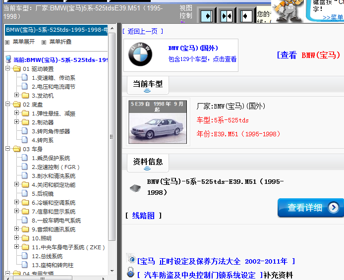Screen dimensions: 344x280
Task: Click the document icon of 5.后视镜
Action: (x=25, y=193)
